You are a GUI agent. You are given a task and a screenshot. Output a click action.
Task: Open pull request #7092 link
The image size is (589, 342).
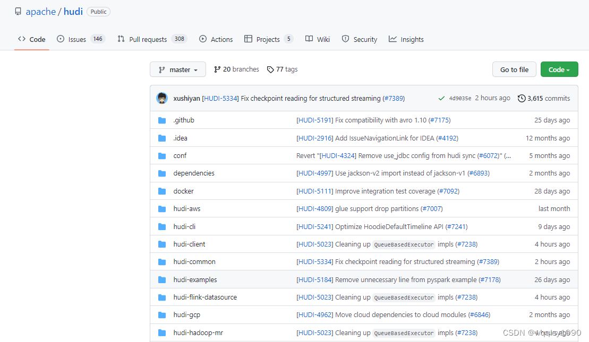(x=448, y=191)
